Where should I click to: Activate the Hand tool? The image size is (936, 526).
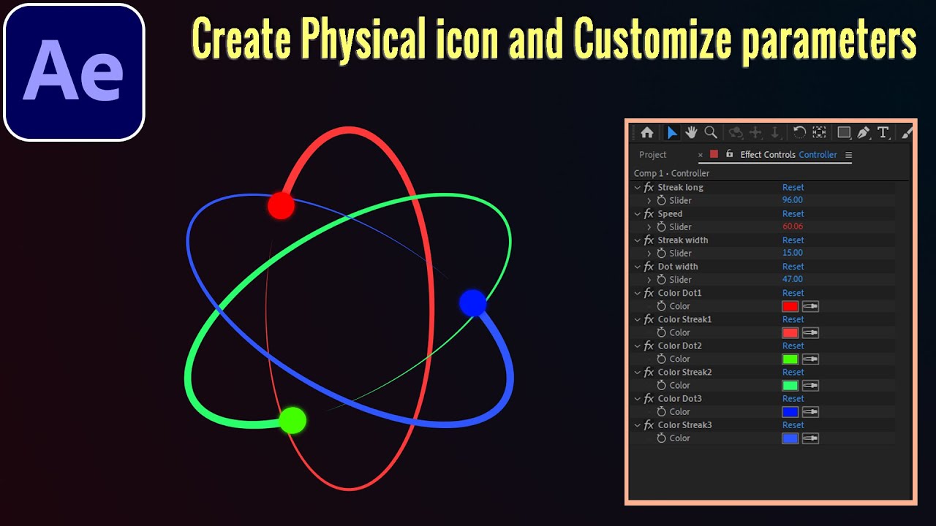pos(690,132)
